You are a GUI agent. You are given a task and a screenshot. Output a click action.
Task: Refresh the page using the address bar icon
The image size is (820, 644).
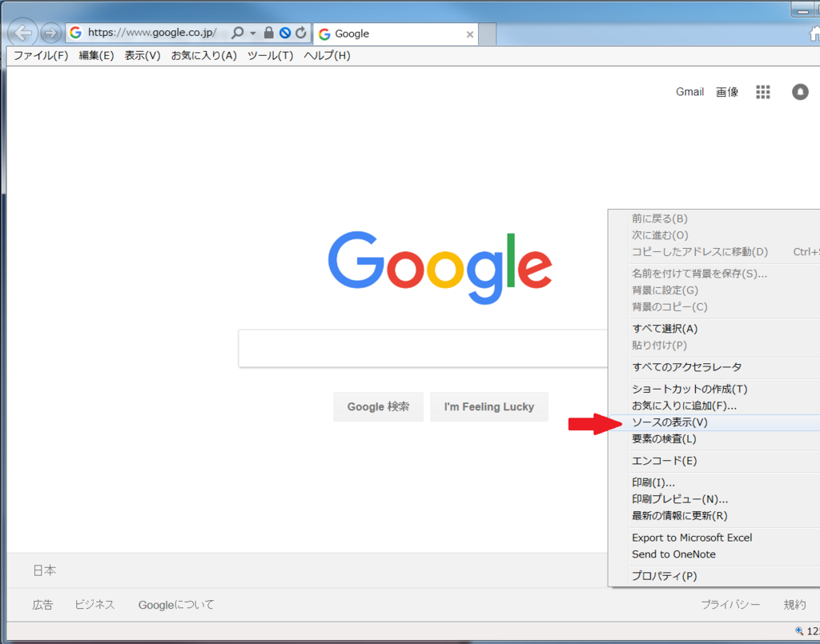(x=299, y=34)
